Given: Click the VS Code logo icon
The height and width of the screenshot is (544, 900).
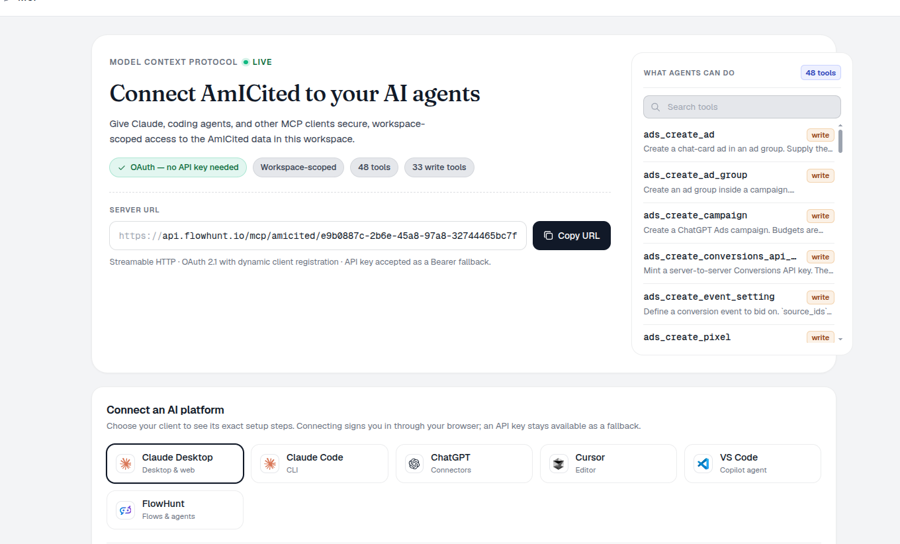Looking at the screenshot, I should tap(703, 463).
